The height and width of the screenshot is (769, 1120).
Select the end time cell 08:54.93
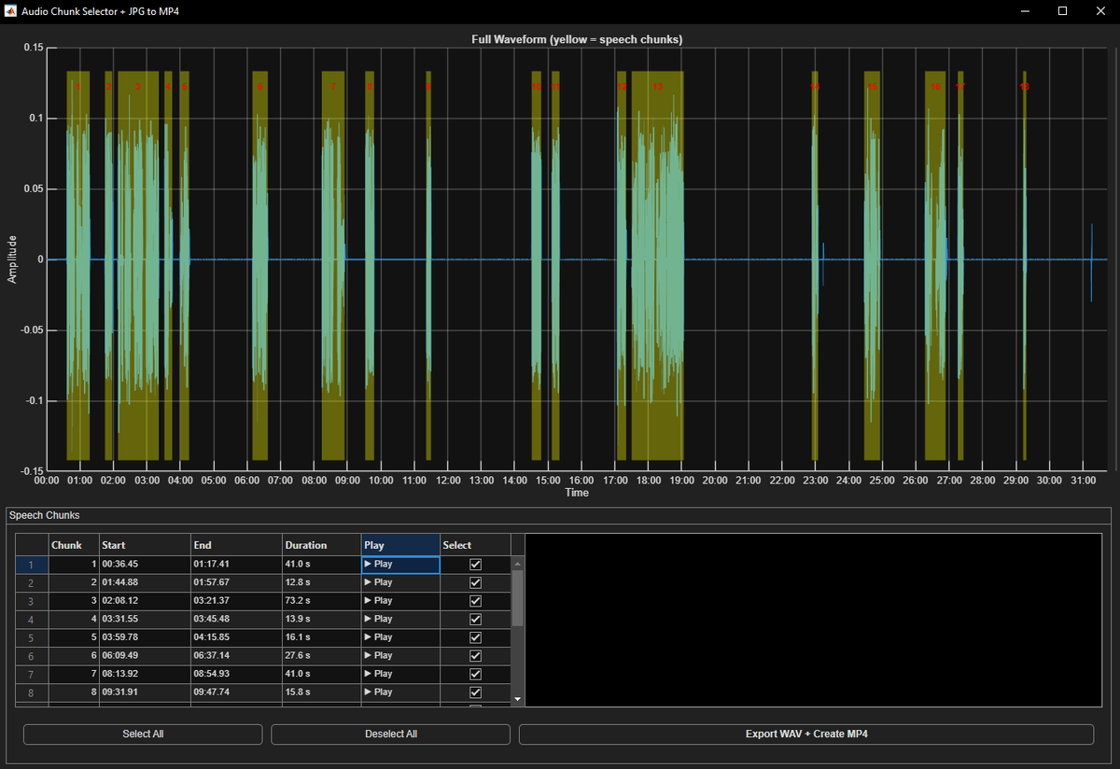236,674
